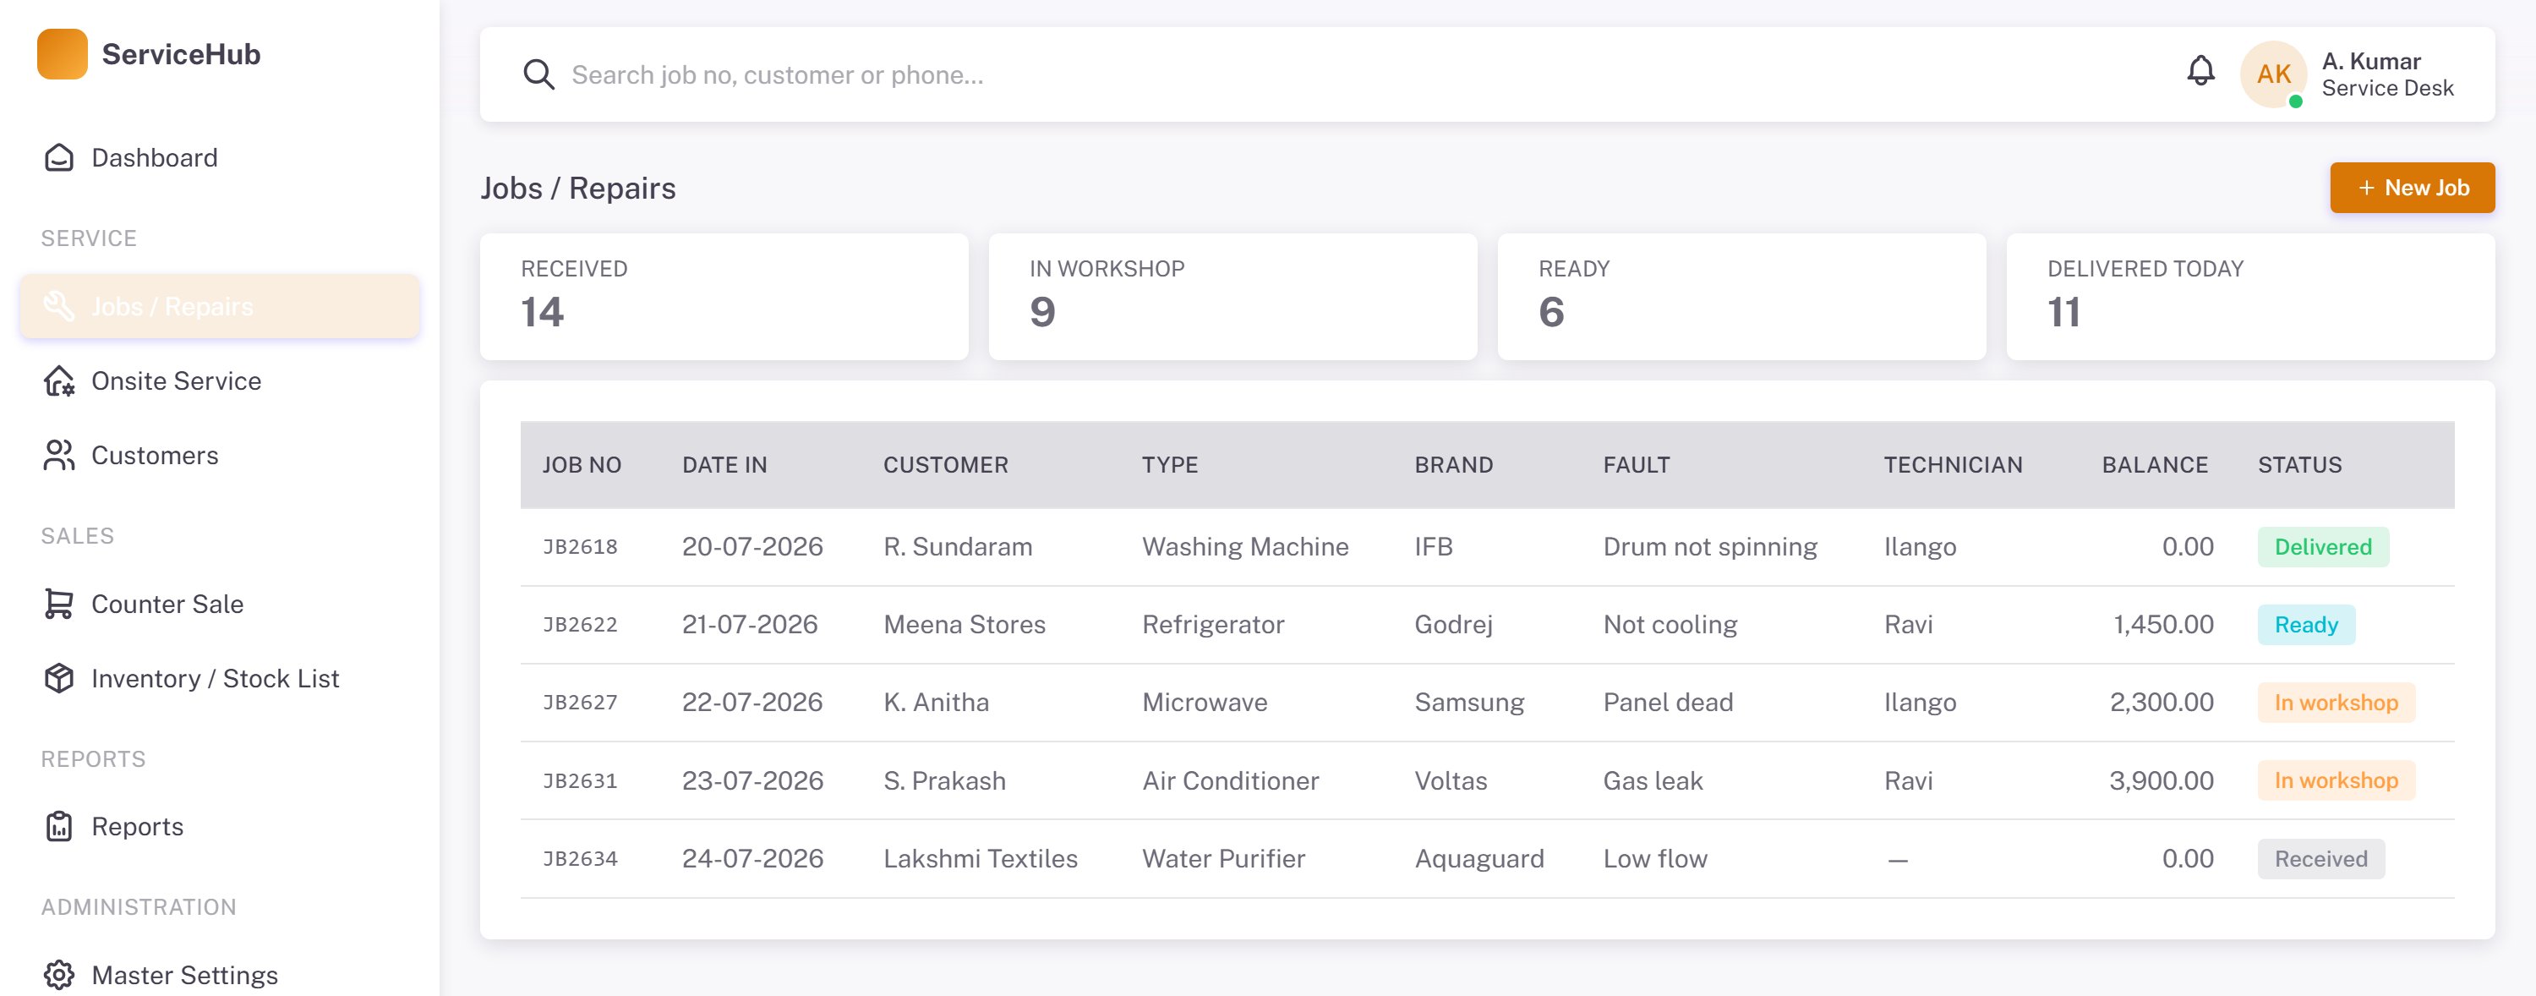This screenshot has height=996, width=2536.
Task: Click In workshop badge for S. Prakash
Action: [x=2335, y=780]
